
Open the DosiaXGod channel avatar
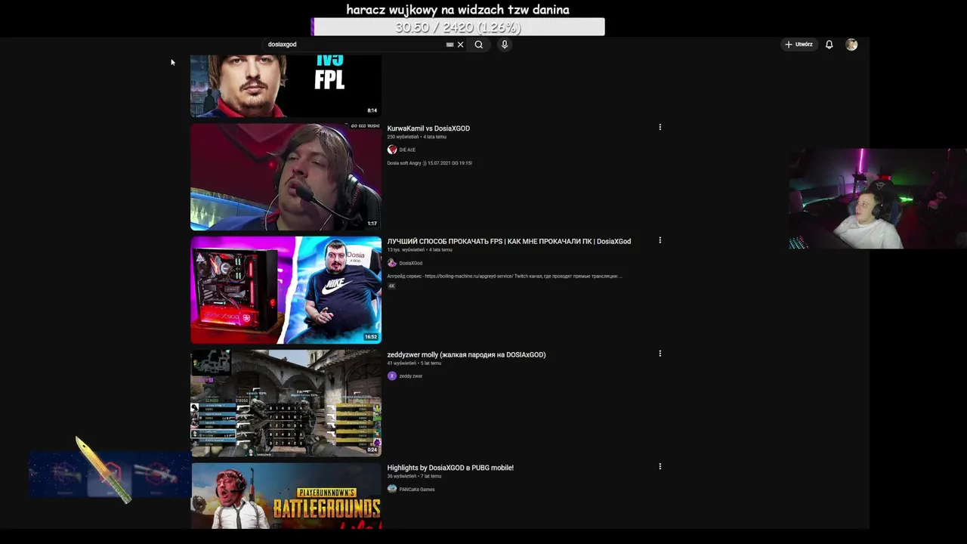pyautogui.click(x=391, y=263)
